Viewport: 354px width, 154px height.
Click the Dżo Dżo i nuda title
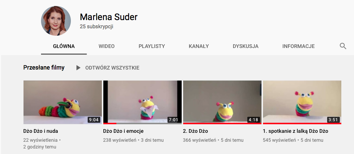(x=41, y=131)
